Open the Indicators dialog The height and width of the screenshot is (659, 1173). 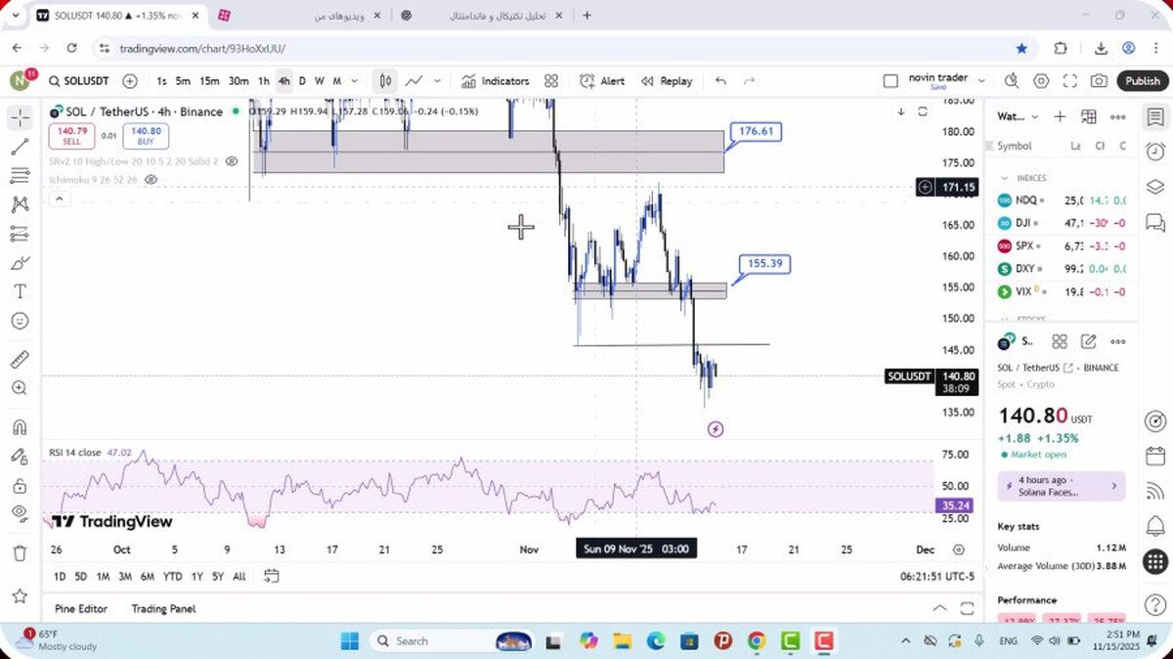pyautogui.click(x=495, y=81)
